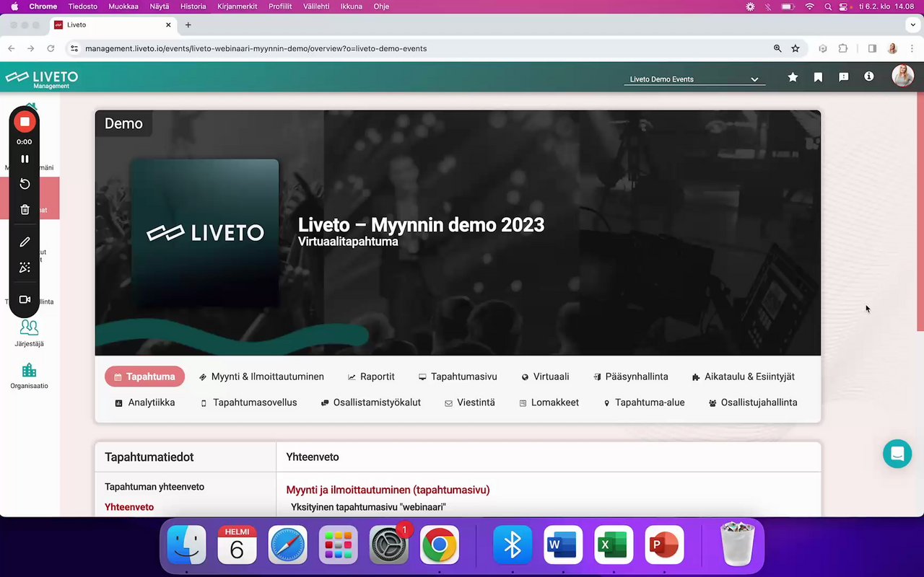Screen dimensions: 924x577
Task: Pause the screen recording
Action: click(x=25, y=159)
